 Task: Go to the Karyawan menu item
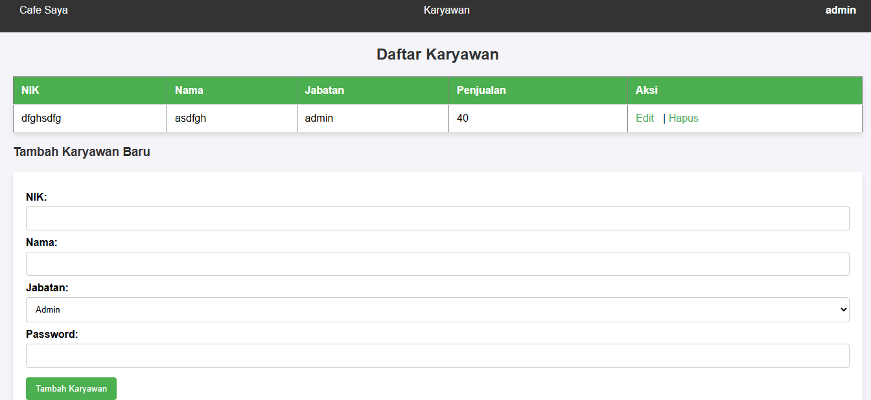tap(447, 10)
